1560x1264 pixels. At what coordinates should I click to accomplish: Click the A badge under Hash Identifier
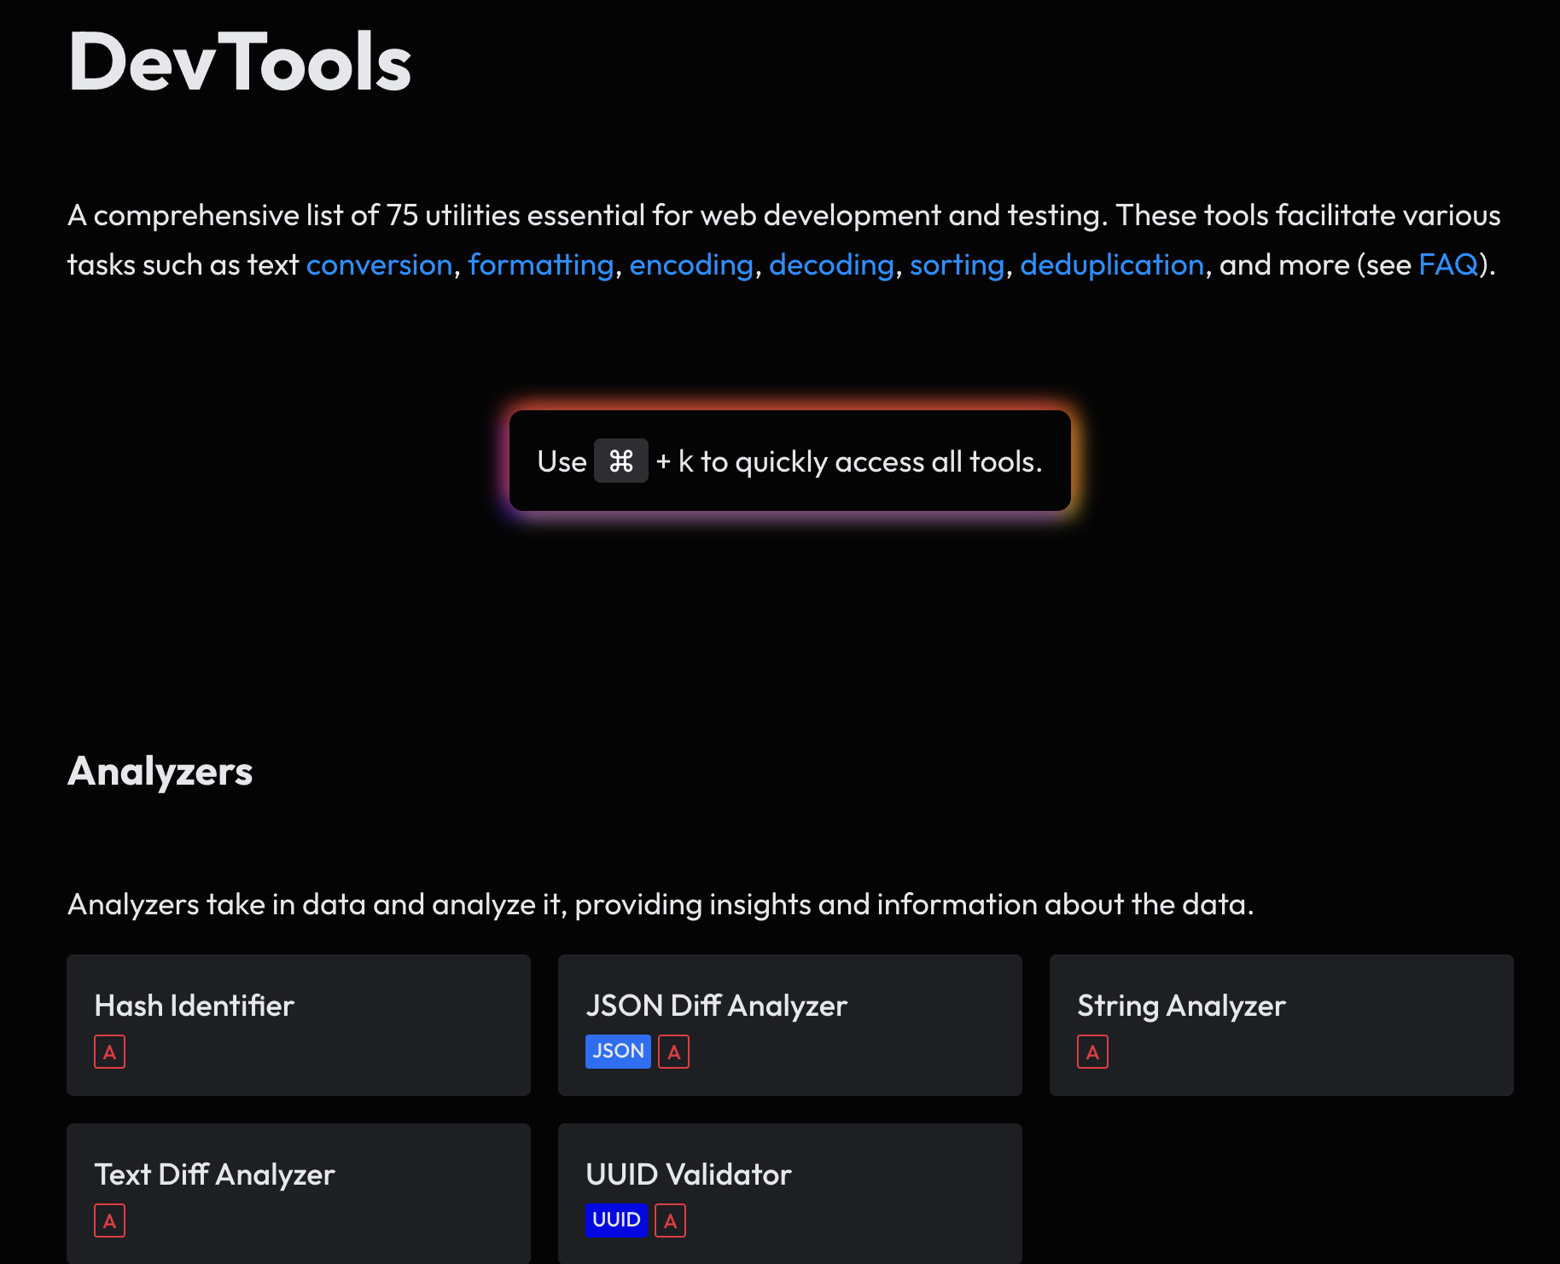click(109, 1052)
